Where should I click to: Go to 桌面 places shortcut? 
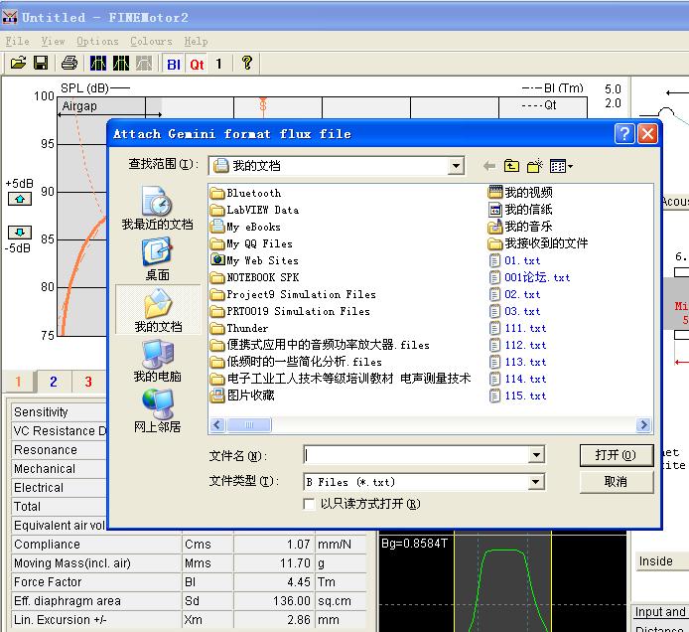[x=157, y=259]
